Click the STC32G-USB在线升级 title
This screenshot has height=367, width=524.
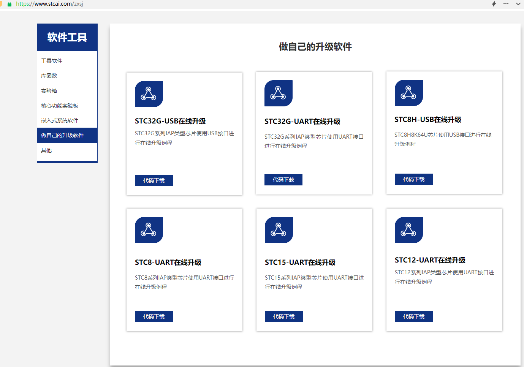tap(170, 121)
